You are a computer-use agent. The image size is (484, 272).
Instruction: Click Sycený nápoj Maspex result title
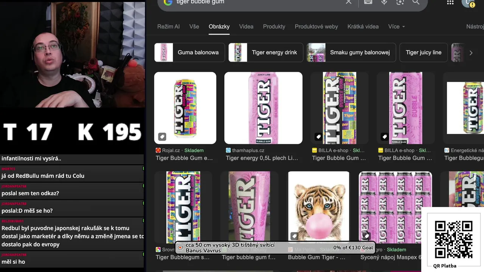pyautogui.click(x=391, y=257)
